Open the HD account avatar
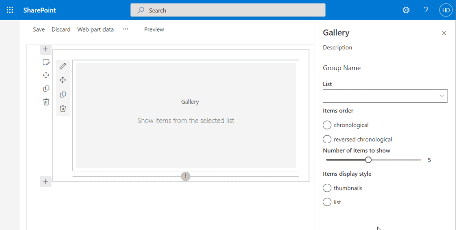Image resolution: width=456 pixels, height=230 pixels. pyautogui.click(x=446, y=10)
